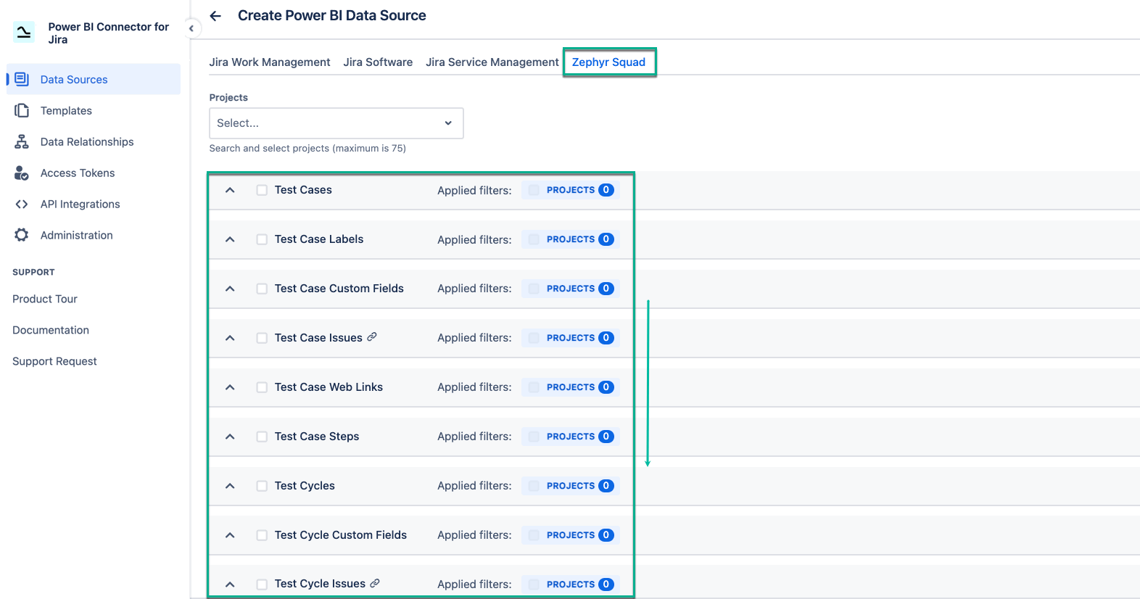1140x599 pixels.
Task: Click the Data Relationships sidebar icon
Action: pyautogui.click(x=22, y=141)
